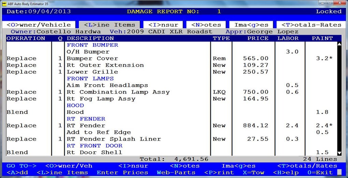This screenshot has height=178, width=348.
Task: Open Web-Parts command
Action: tap(176, 173)
